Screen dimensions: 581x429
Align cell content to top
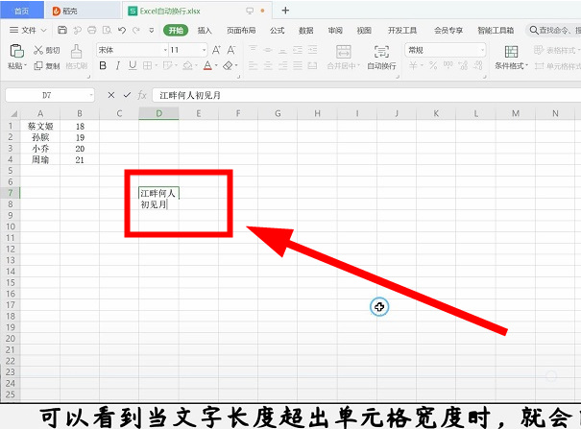[253, 50]
